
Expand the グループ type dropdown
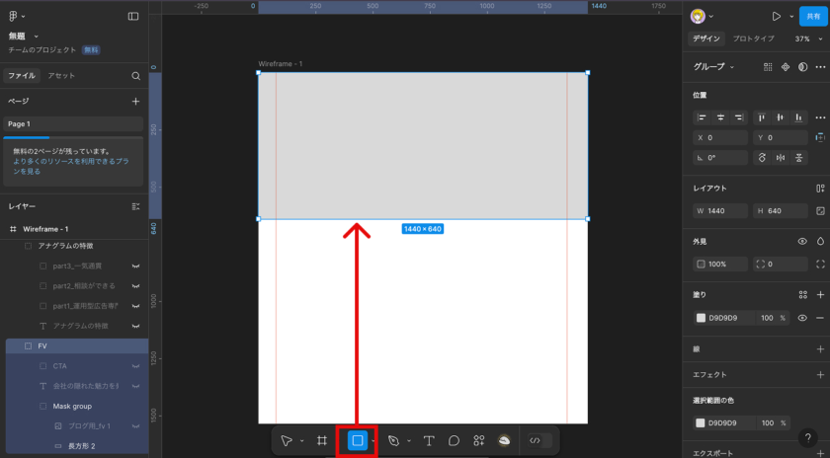pyautogui.click(x=716, y=67)
